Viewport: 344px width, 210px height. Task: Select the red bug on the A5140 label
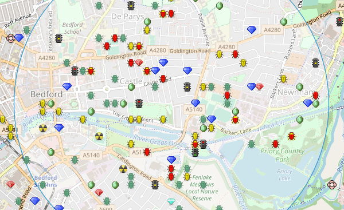[x=147, y=152]
